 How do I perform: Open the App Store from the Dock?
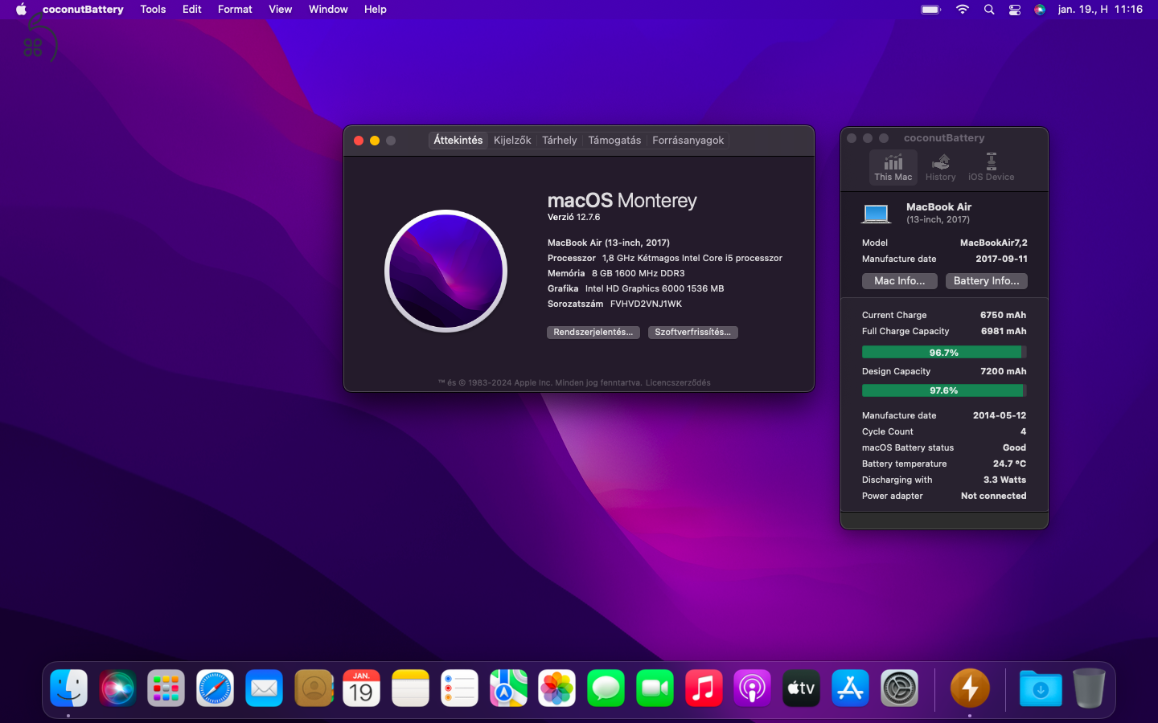pyautogui.click(x=849, y=688)
